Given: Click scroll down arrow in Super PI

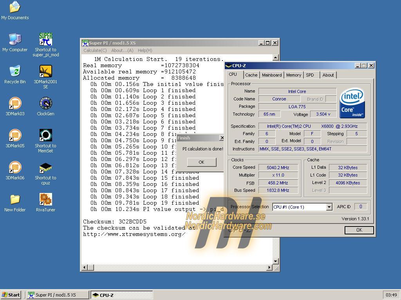Looking at the screenshot, I should 275,261.
